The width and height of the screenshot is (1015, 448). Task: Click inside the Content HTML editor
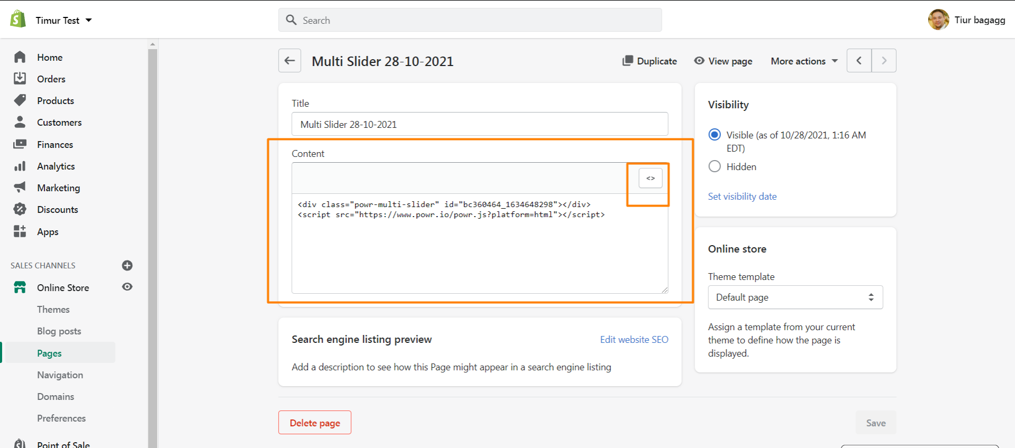tap(480, 243)
